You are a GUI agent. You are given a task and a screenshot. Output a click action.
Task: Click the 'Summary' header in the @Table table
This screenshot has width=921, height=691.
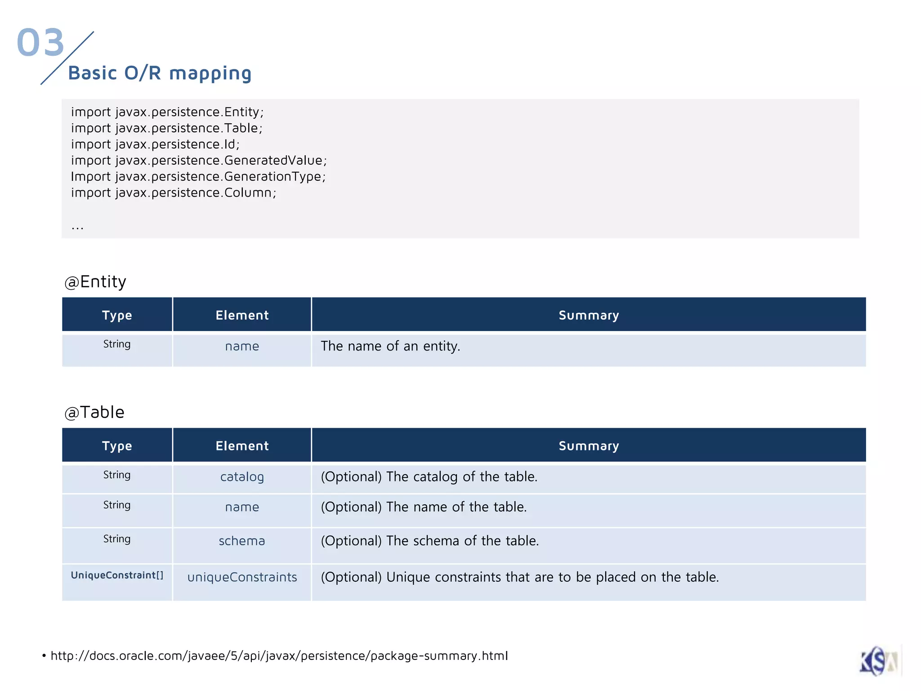point(589,445)
